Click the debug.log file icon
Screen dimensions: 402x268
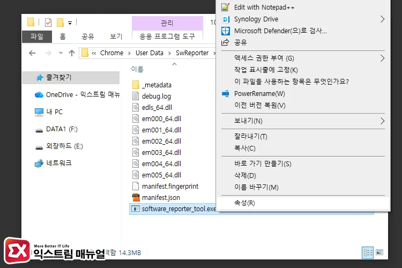click(136, 96)
